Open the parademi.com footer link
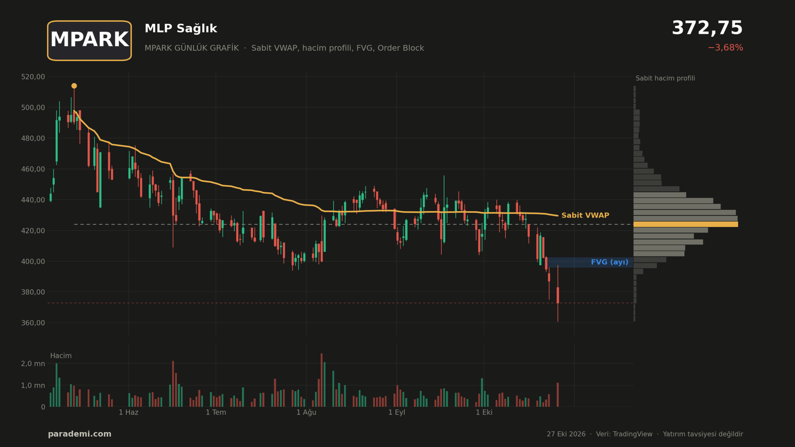The height and width of the screenshot is (447, 795). (x=79, y=434)
